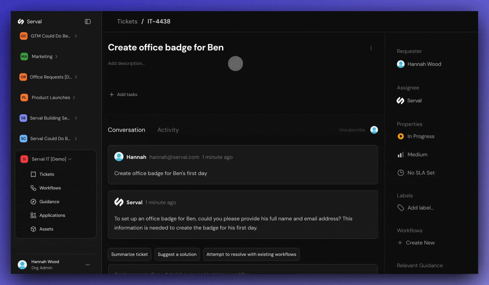This screenshot has height=285, width=489.
Task: Click Add description field
Action: [126, 63]
